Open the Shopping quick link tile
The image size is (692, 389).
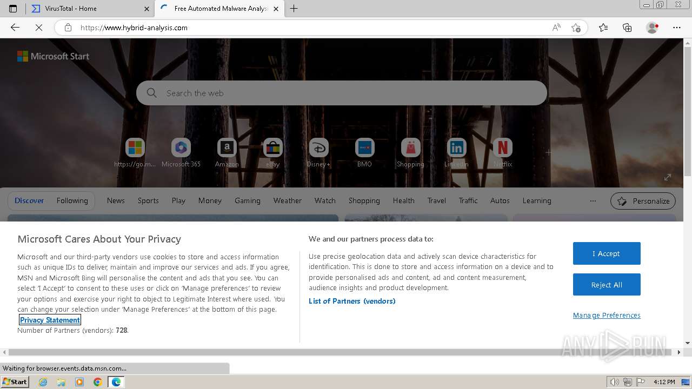[410, 152]
